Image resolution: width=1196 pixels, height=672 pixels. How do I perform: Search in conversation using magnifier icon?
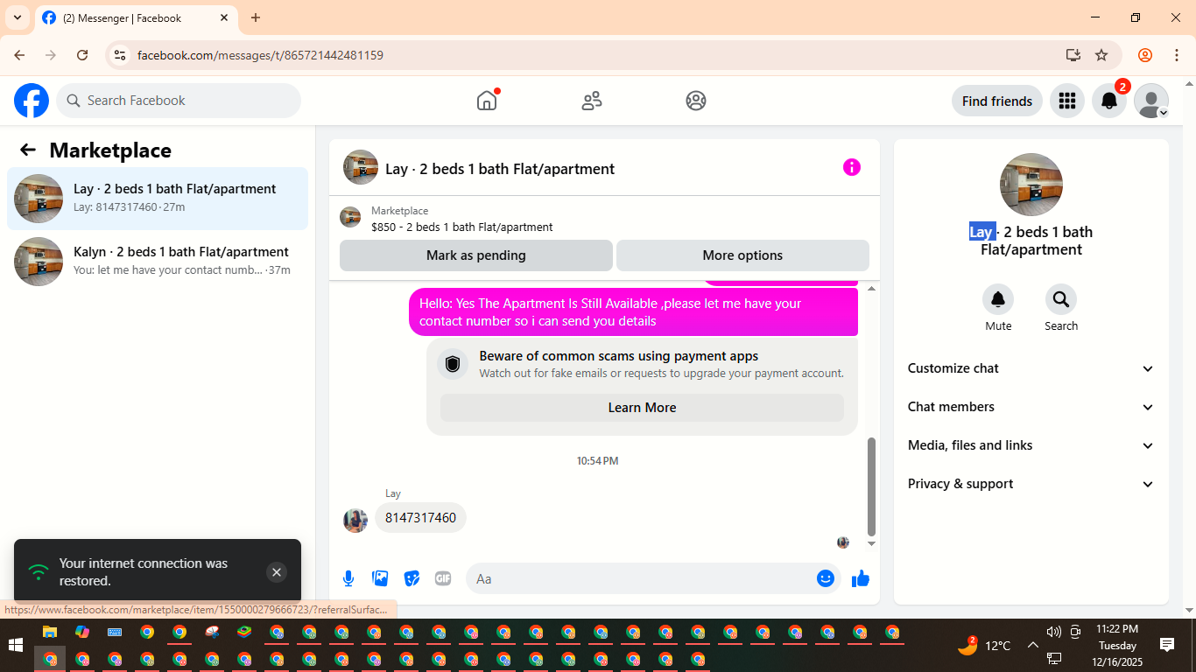(1061, 299)
